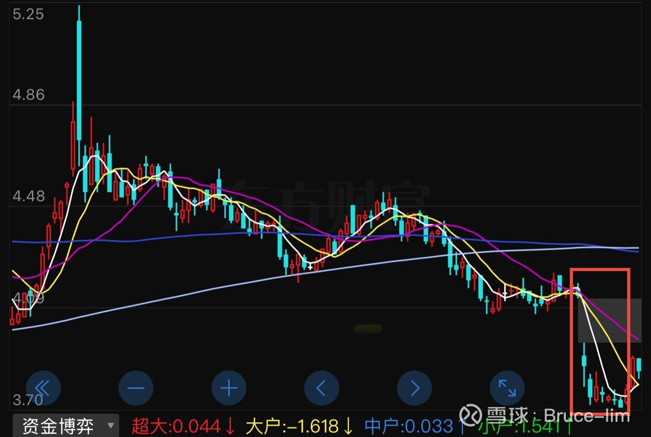The height and width of the screenshot is (437, 651).
Task: Expand chart to fullscreen with the arrows icon
Action: tap(507, 389)
